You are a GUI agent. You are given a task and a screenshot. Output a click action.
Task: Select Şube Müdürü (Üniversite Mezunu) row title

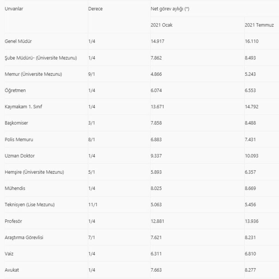(41, 58)
